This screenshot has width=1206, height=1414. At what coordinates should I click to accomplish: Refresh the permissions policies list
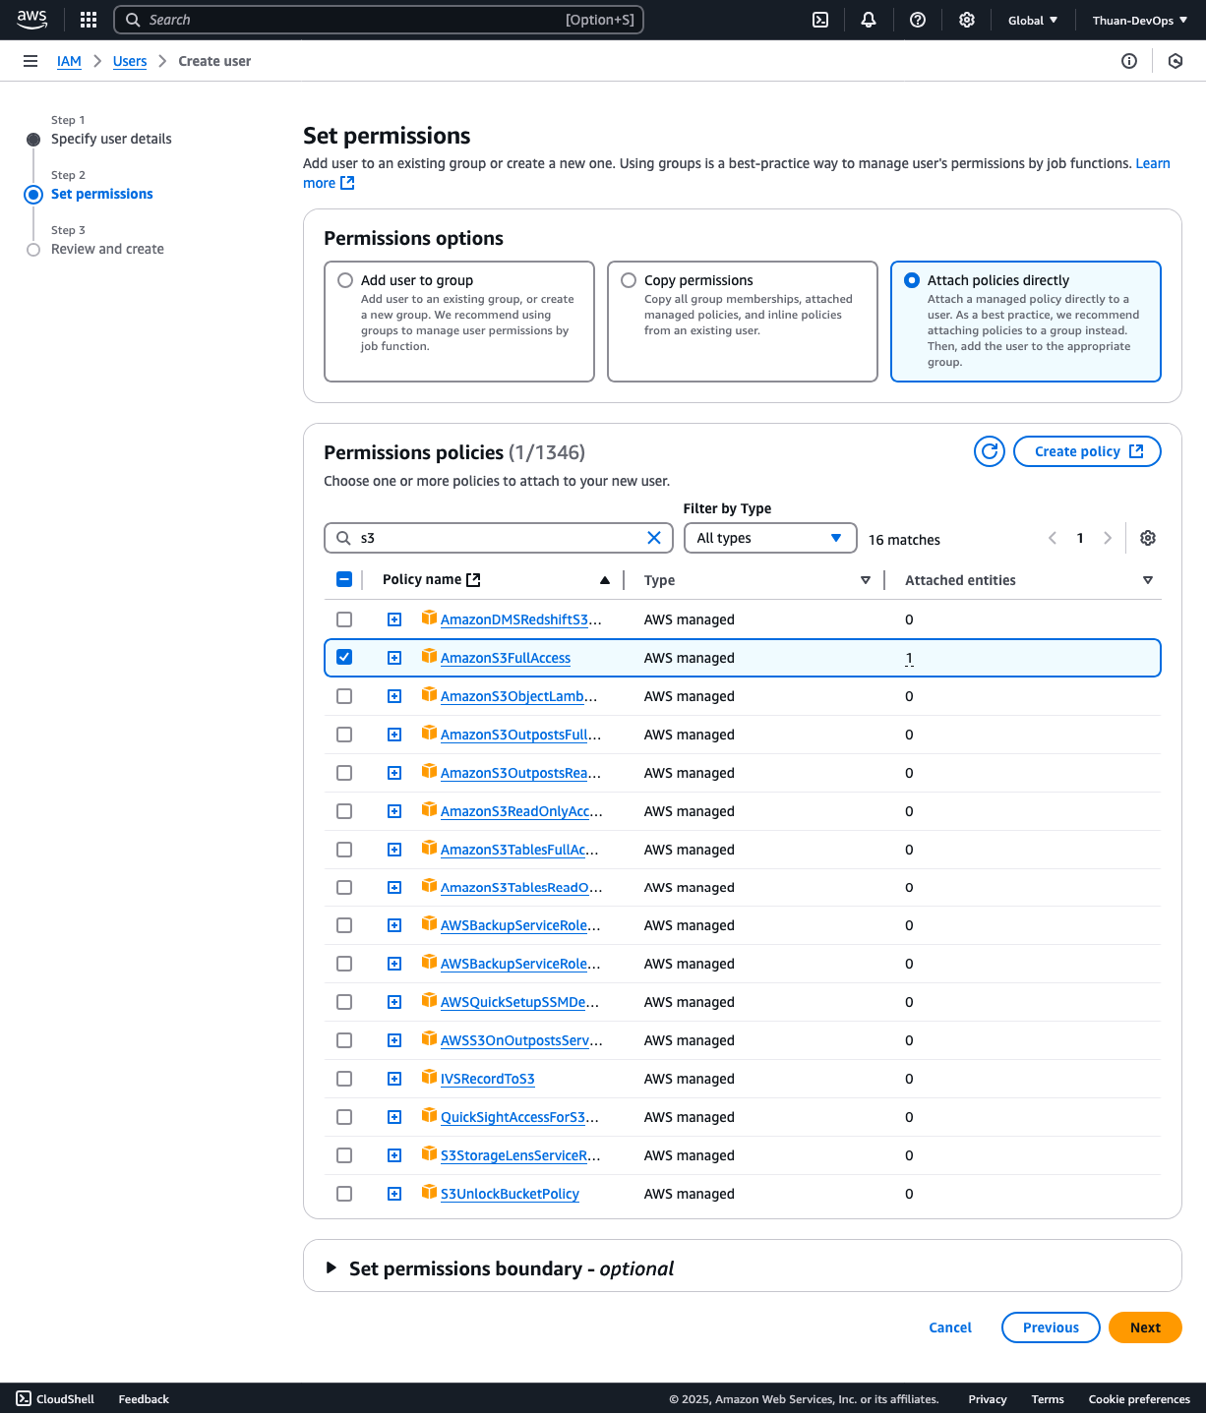coord(990,451)
